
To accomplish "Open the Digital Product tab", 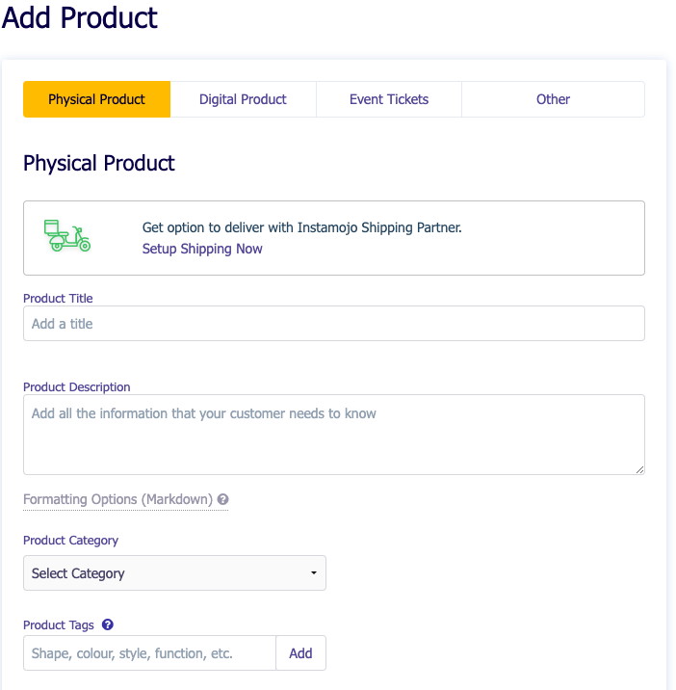I will [243, 99].
